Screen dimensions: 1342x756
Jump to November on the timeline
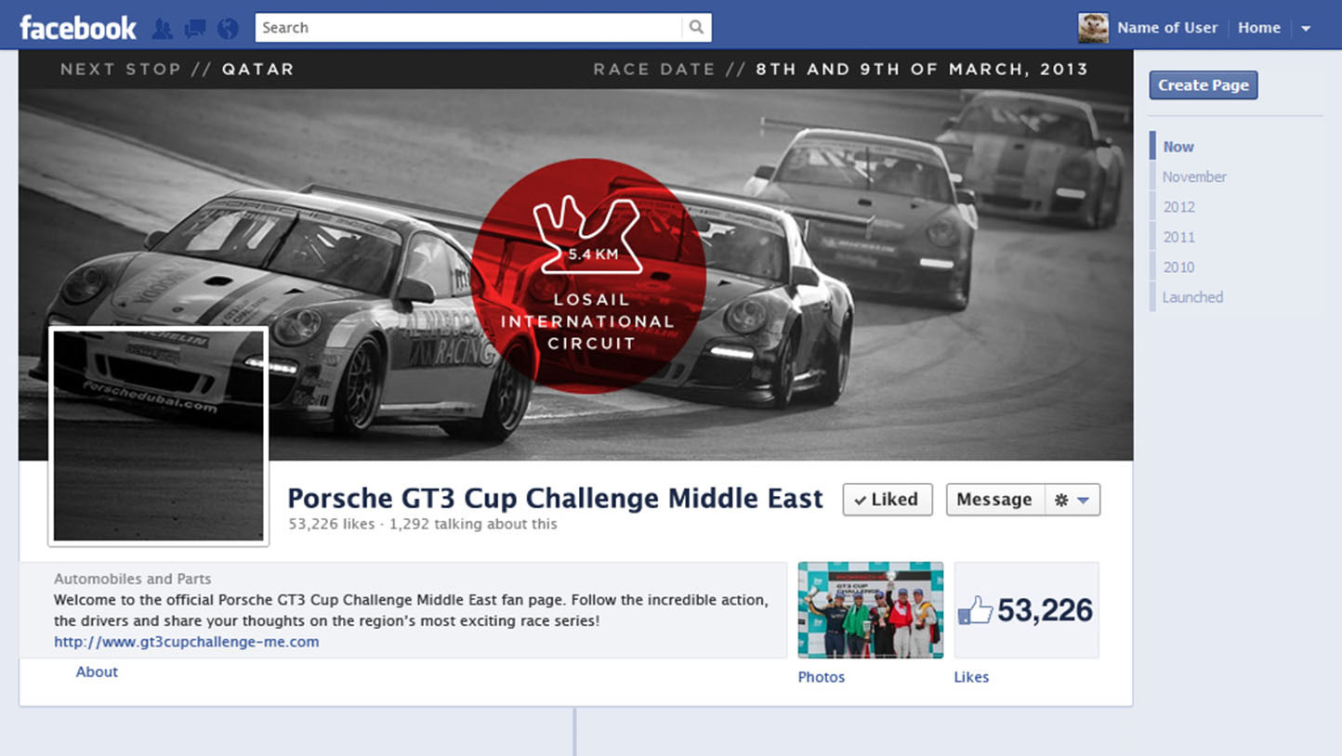pos(1194,176)
